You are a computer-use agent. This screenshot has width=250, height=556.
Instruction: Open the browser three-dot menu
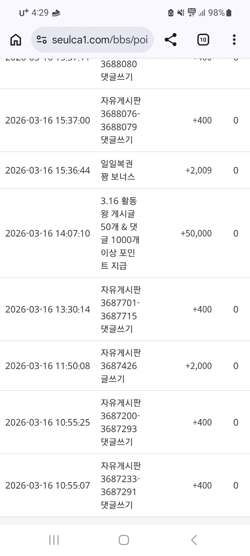click(234, 40)
